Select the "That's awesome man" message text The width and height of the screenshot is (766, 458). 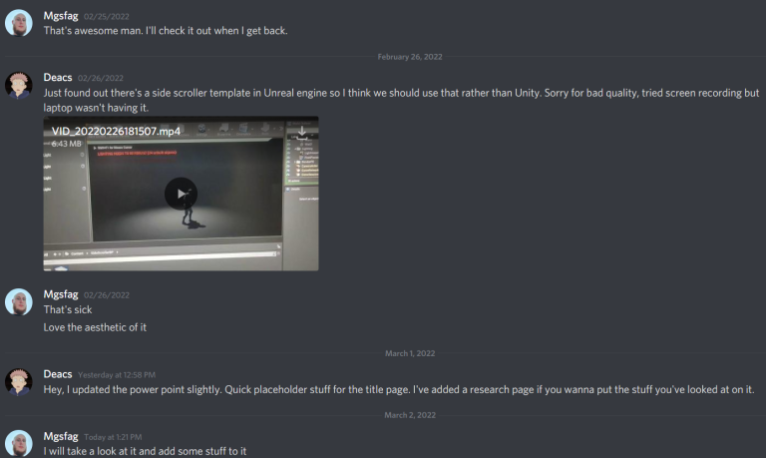pos(166,30)
